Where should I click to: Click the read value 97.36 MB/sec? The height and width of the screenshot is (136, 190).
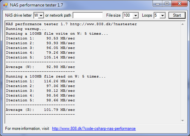point(61,86)
